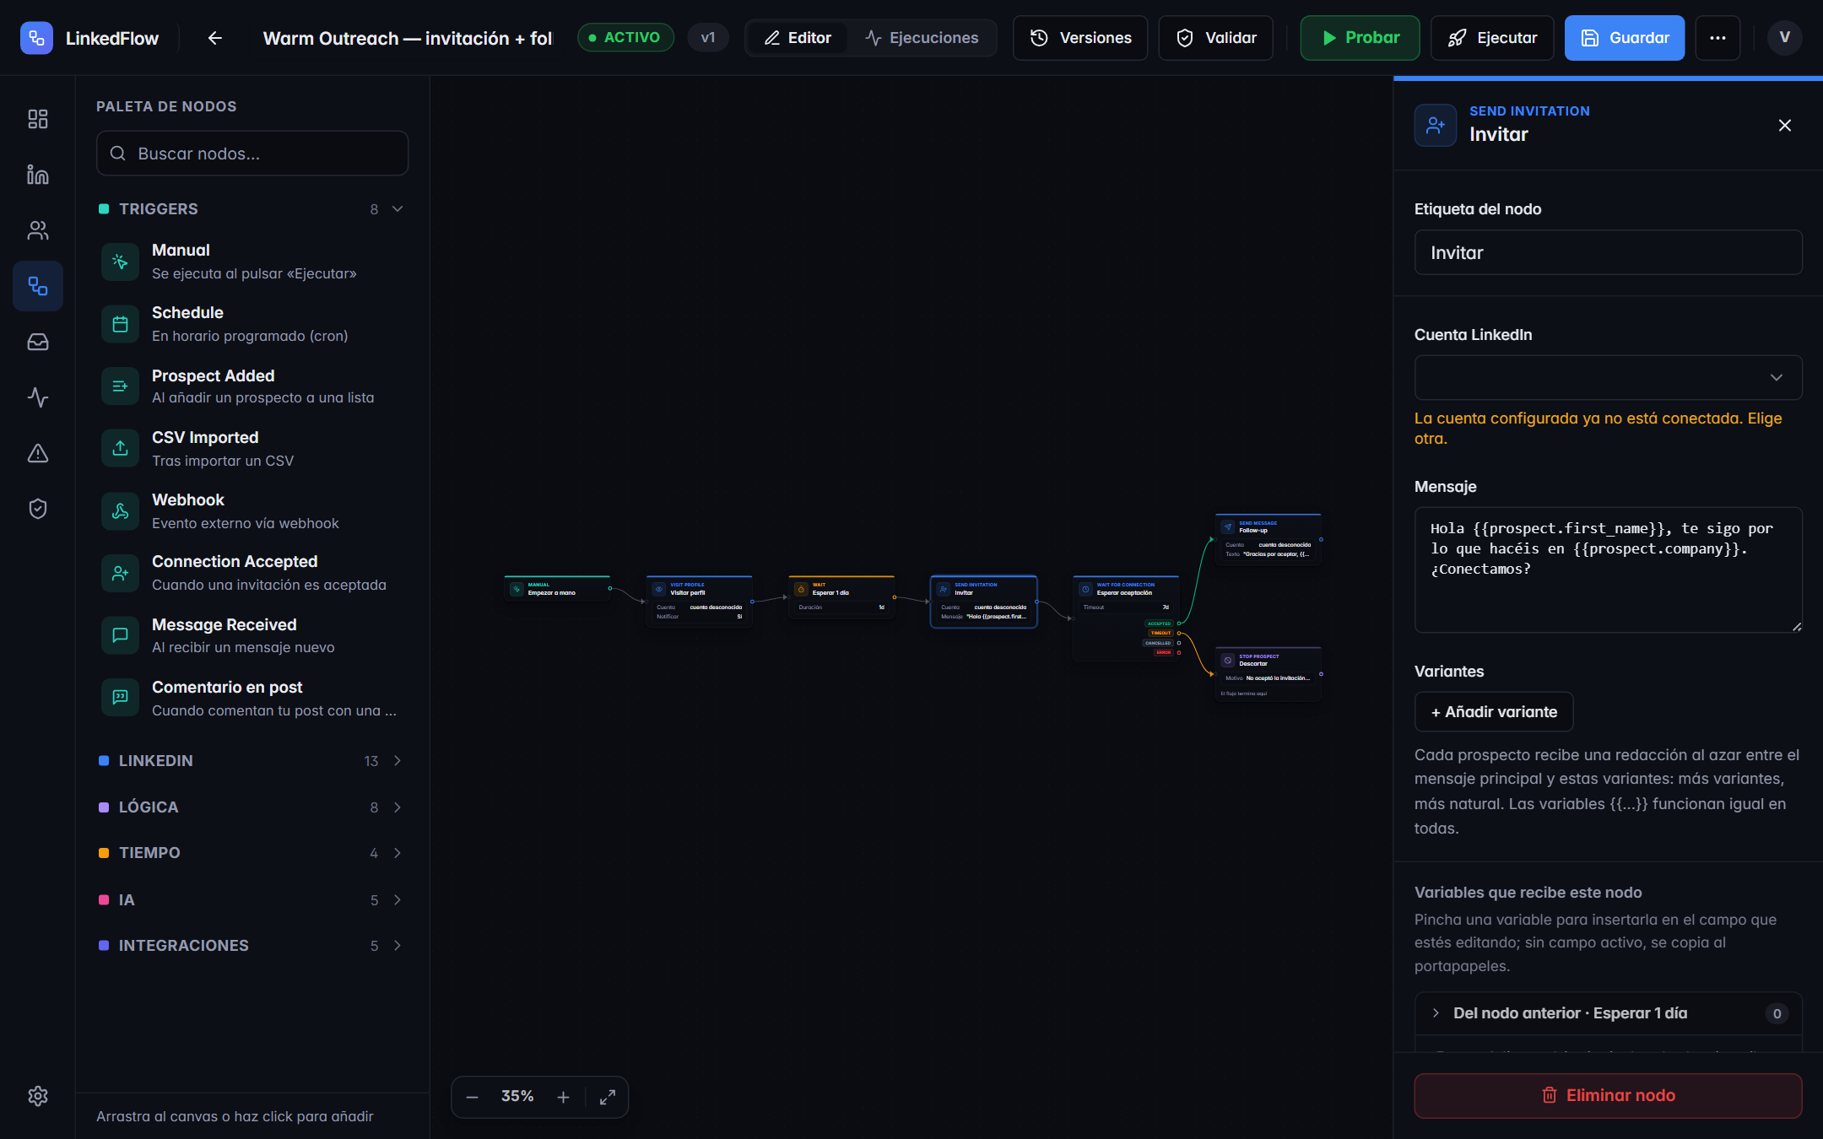Click the v1 version badge

708,38
